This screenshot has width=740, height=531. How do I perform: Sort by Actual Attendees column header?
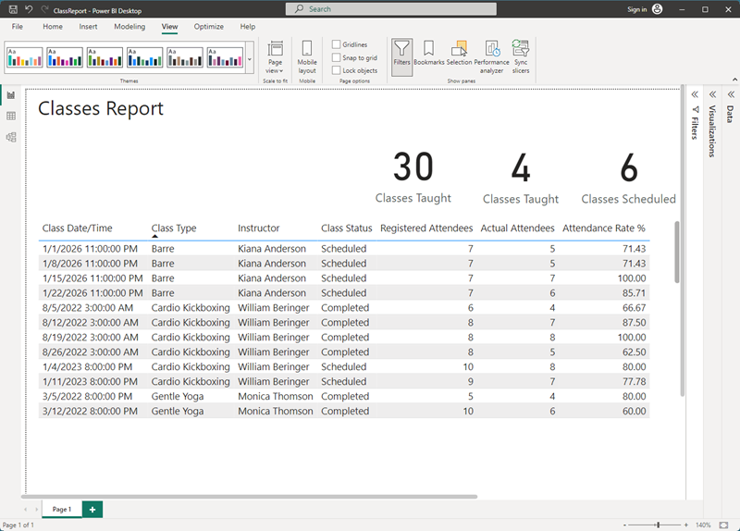[517, 228]
